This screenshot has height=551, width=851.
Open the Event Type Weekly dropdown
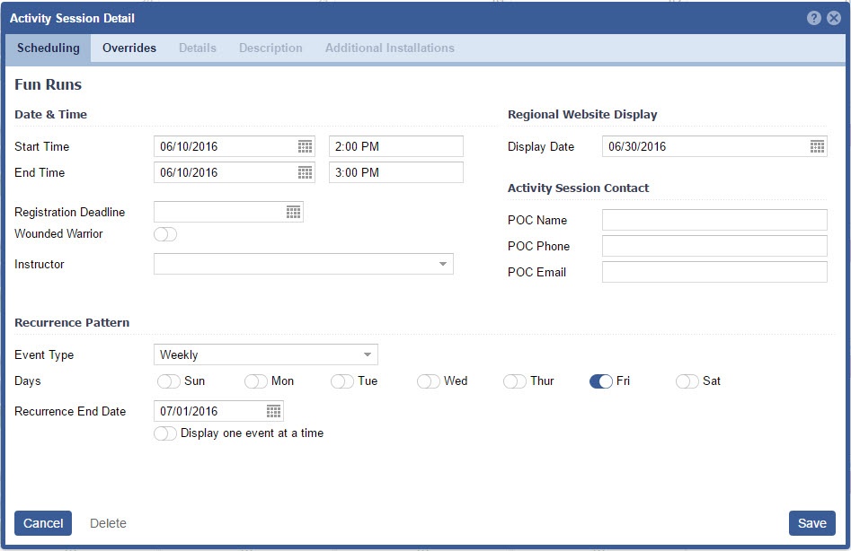(368, 354)
